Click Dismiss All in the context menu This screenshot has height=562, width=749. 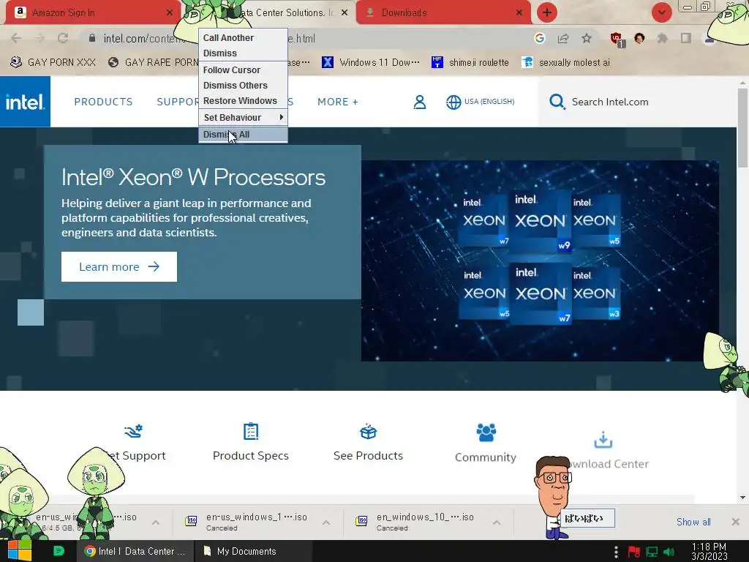tap(243, 135)
